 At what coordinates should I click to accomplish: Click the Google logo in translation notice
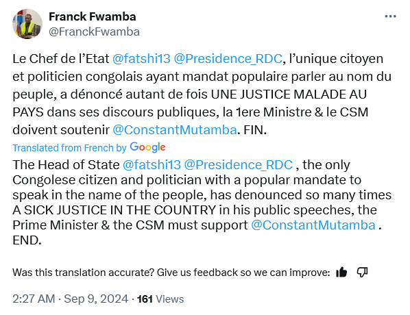[x=147, y=148]
